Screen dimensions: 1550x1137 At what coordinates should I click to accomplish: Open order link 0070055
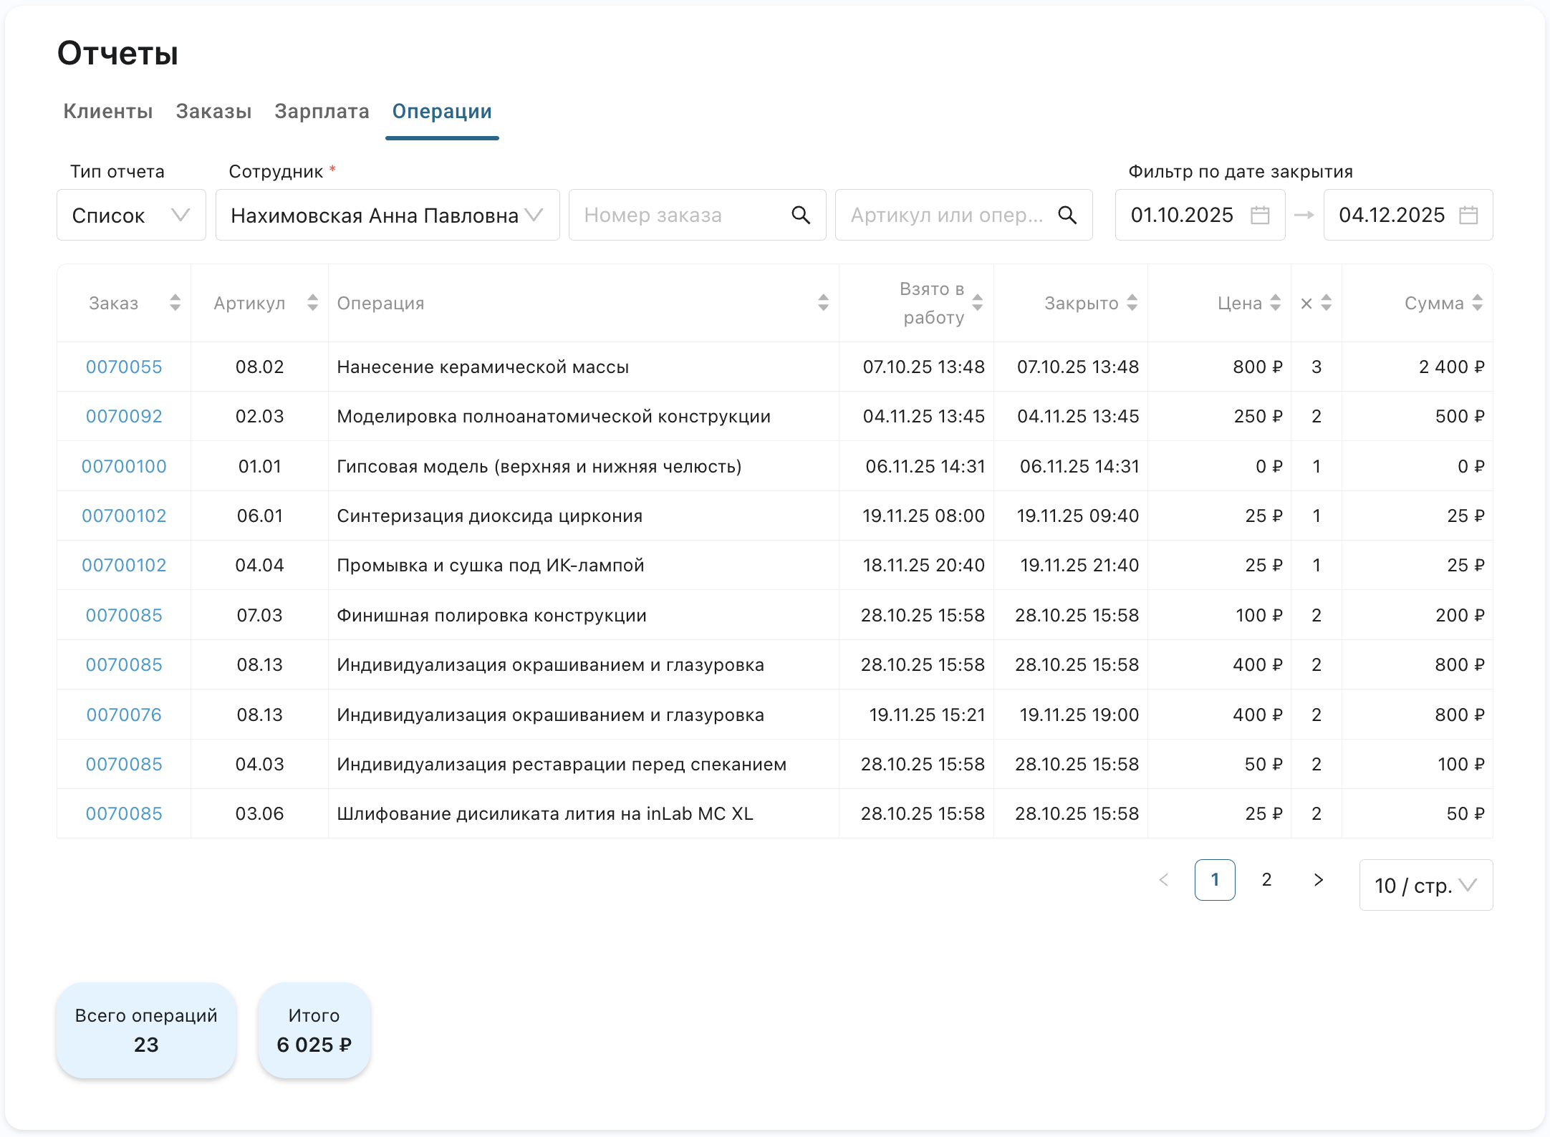(x=124, y=367)
